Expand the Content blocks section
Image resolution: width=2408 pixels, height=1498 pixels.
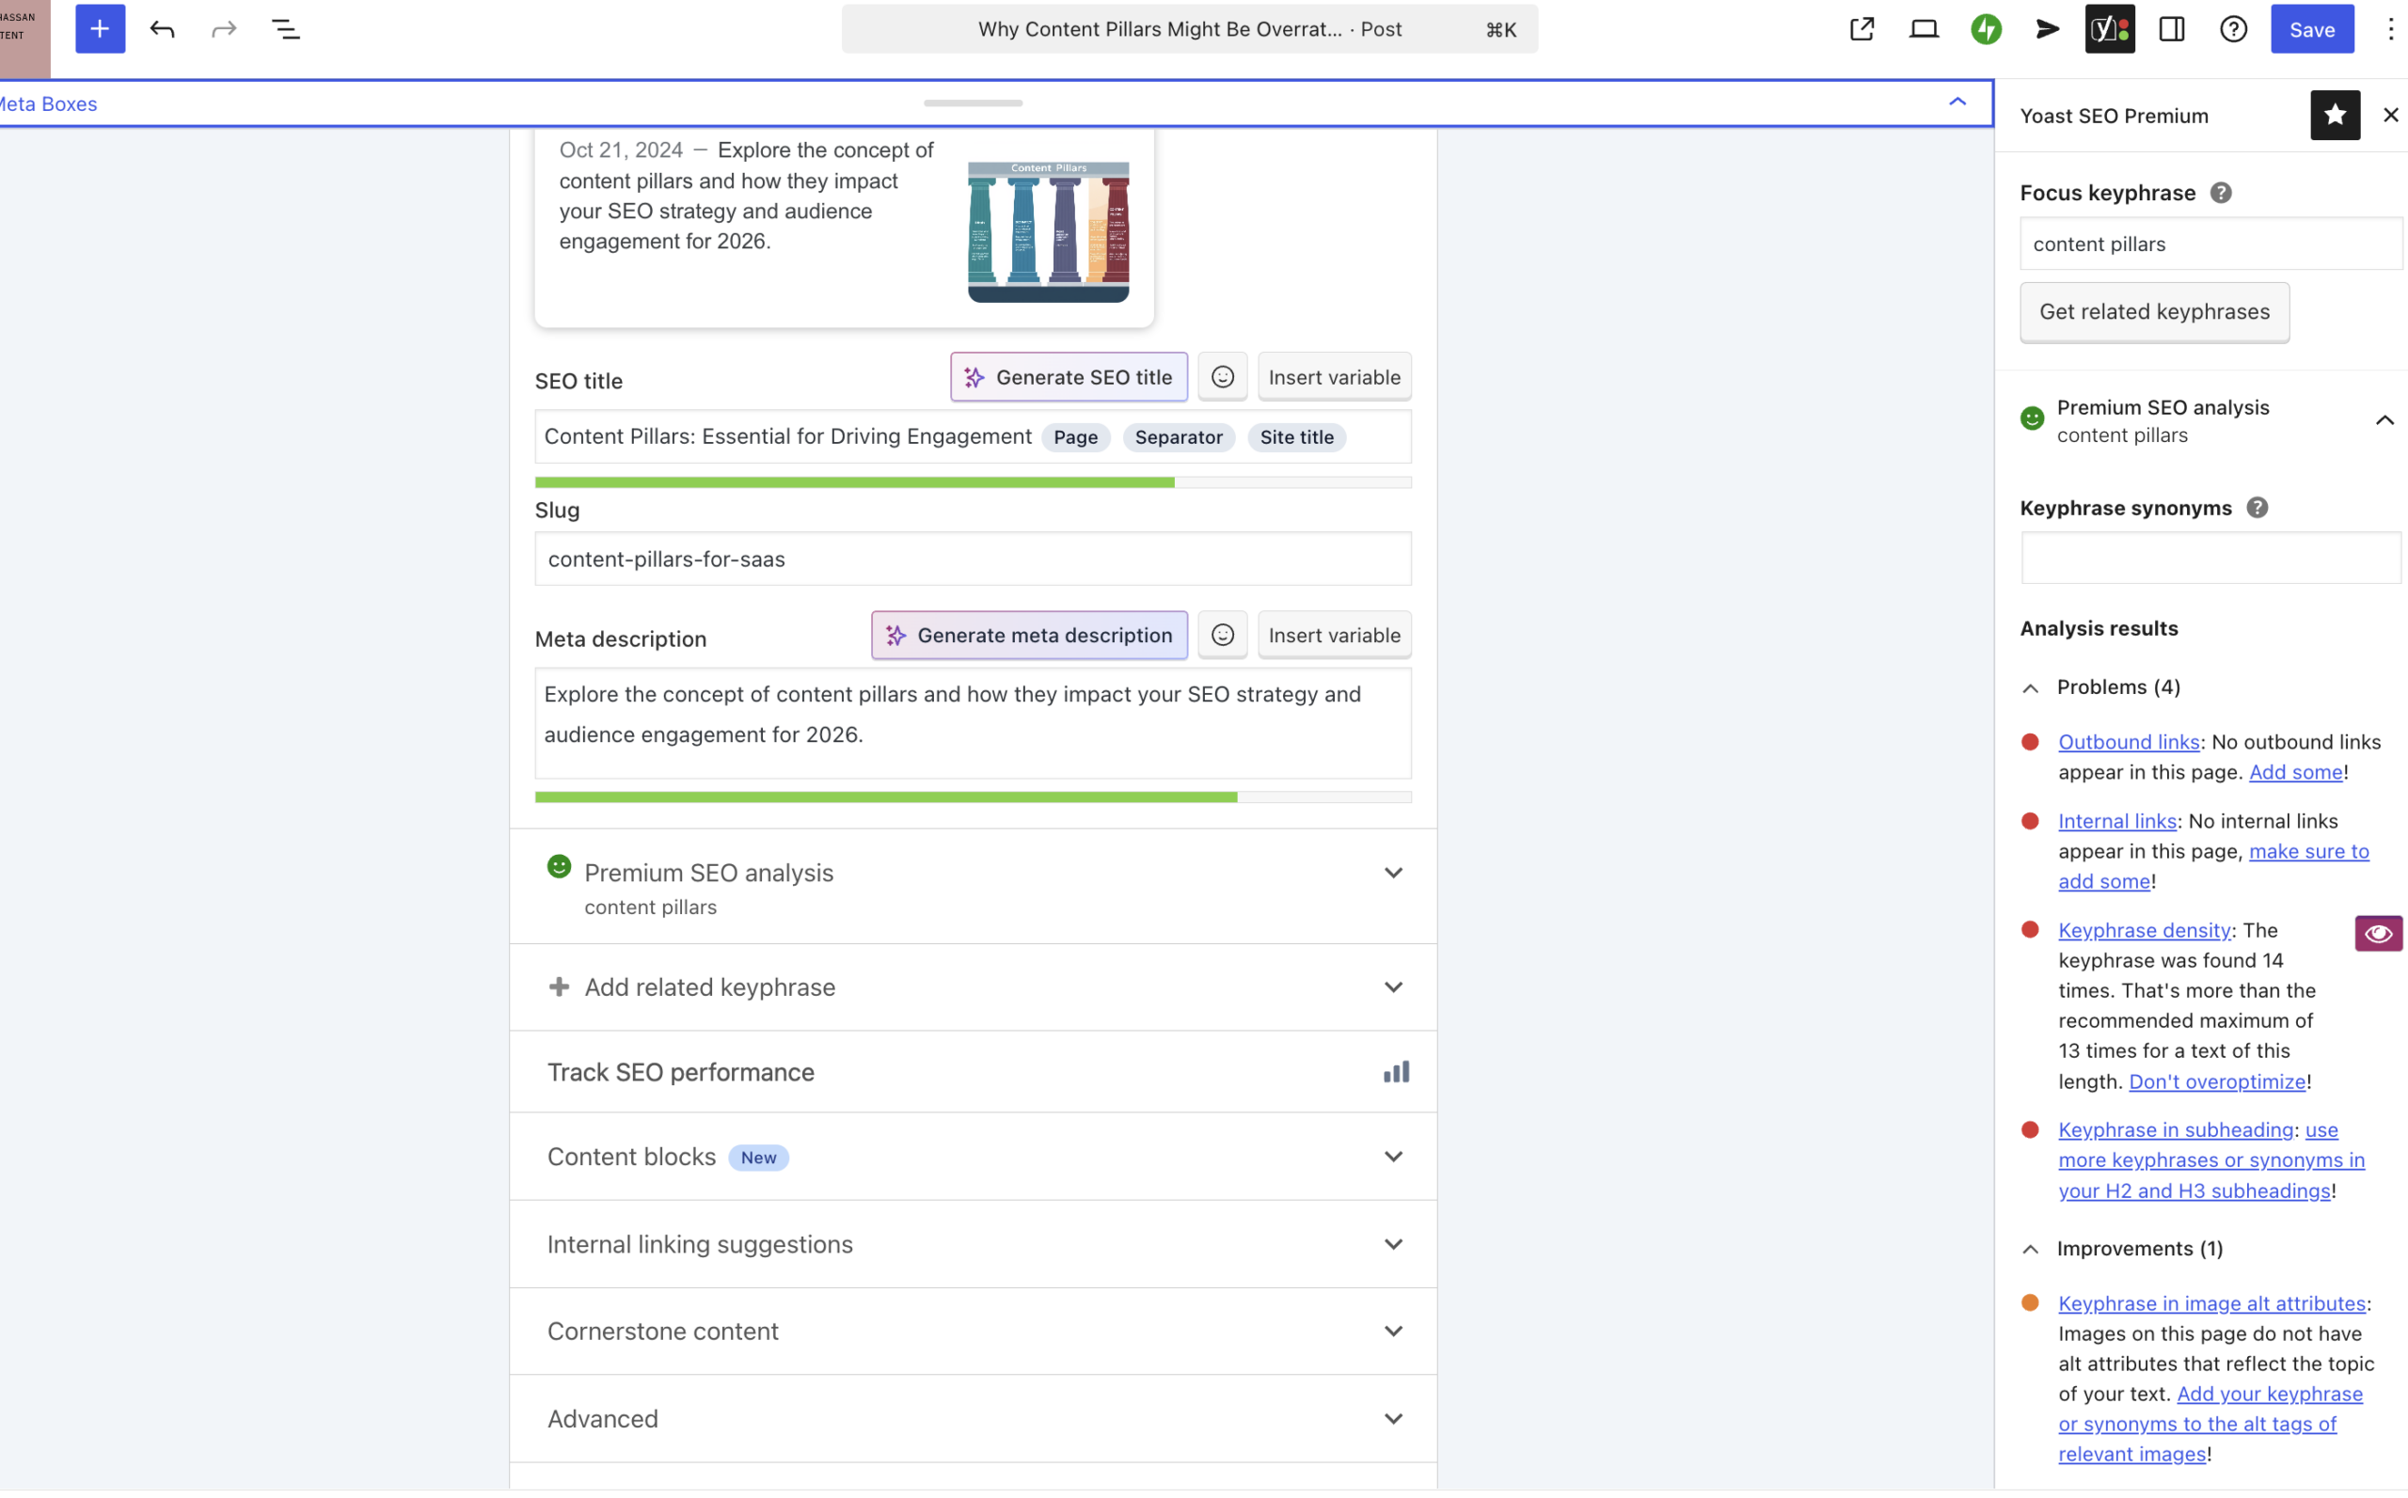1393,1157
